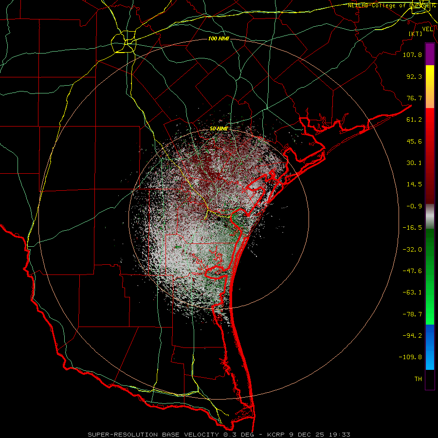
Task: Click the 100 NMI range ring label
Action: click(219, 38)
